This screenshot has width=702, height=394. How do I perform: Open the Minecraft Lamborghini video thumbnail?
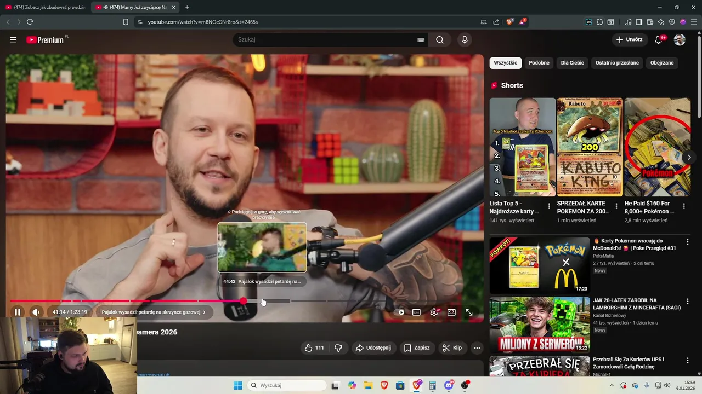tap(540, 325)
